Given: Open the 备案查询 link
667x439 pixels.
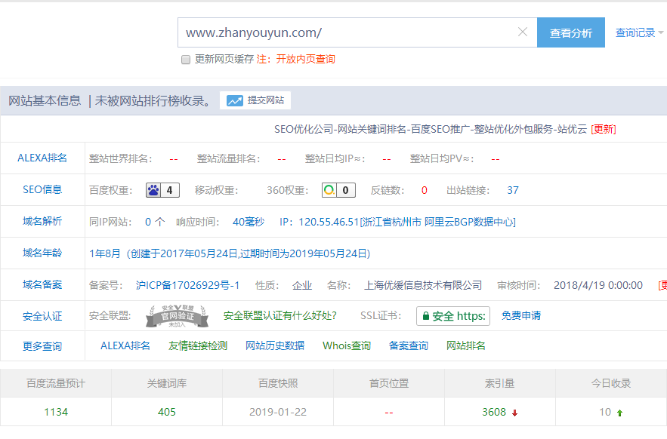Looking at the screenshot, I should coord(409,346).
